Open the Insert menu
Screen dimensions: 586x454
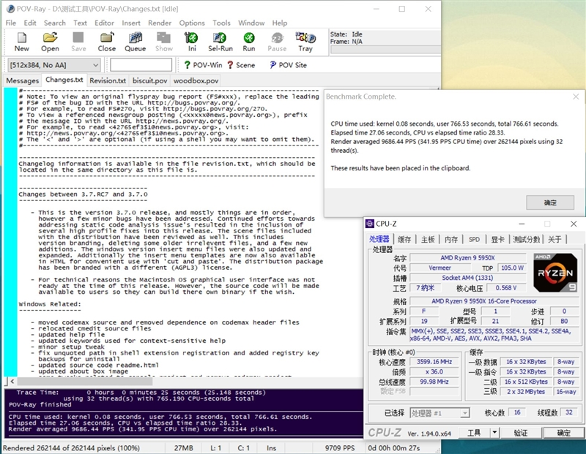(131, 23)
